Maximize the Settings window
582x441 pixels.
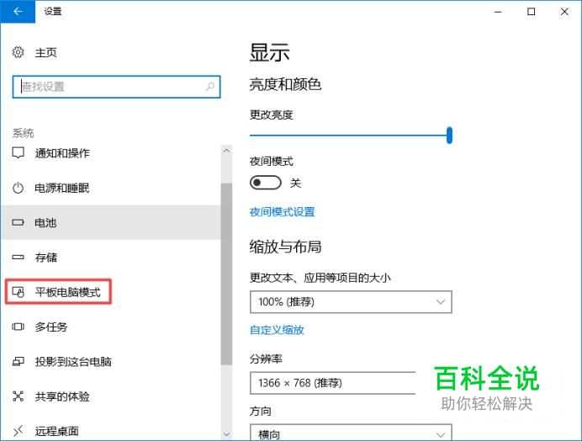tap(532, 12)
